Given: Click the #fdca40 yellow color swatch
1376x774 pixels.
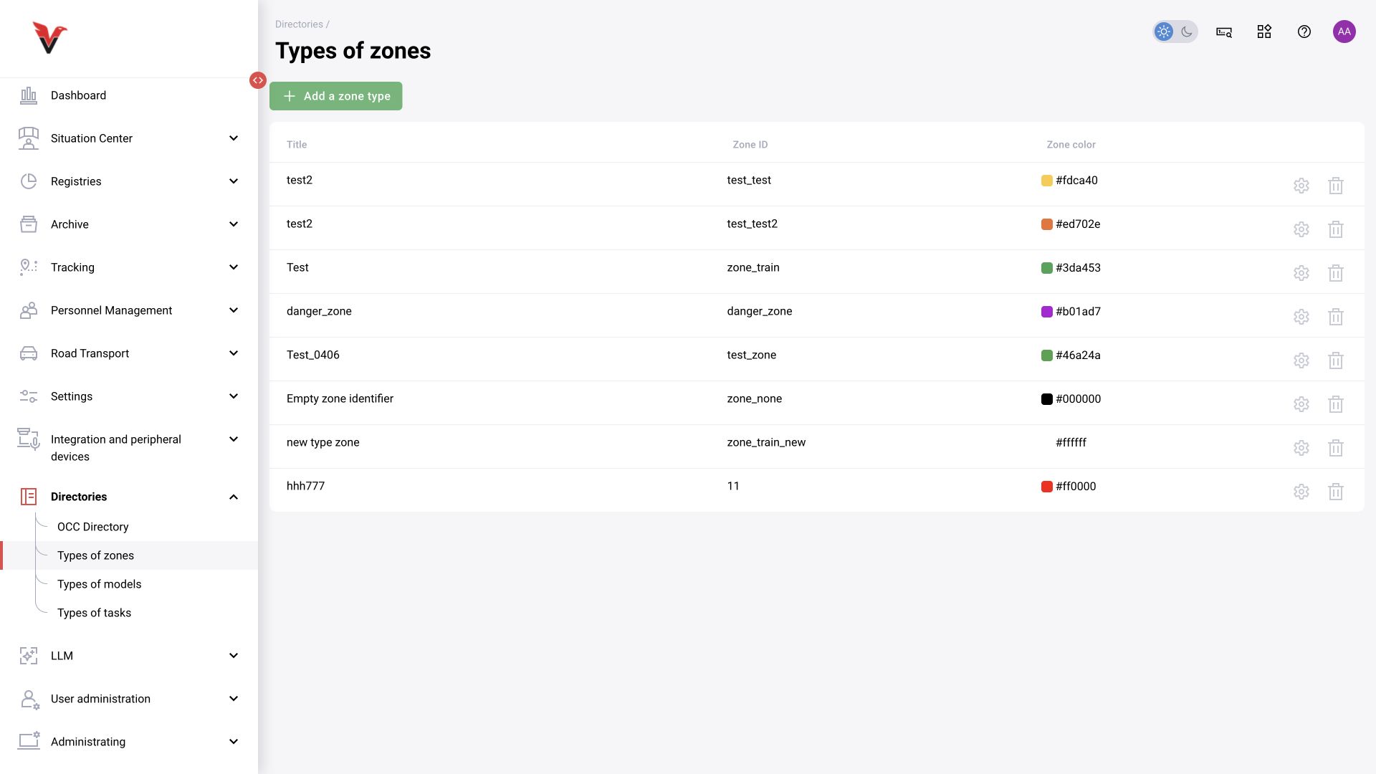Looking at the screenshot, I should [x=1046, y=181].
